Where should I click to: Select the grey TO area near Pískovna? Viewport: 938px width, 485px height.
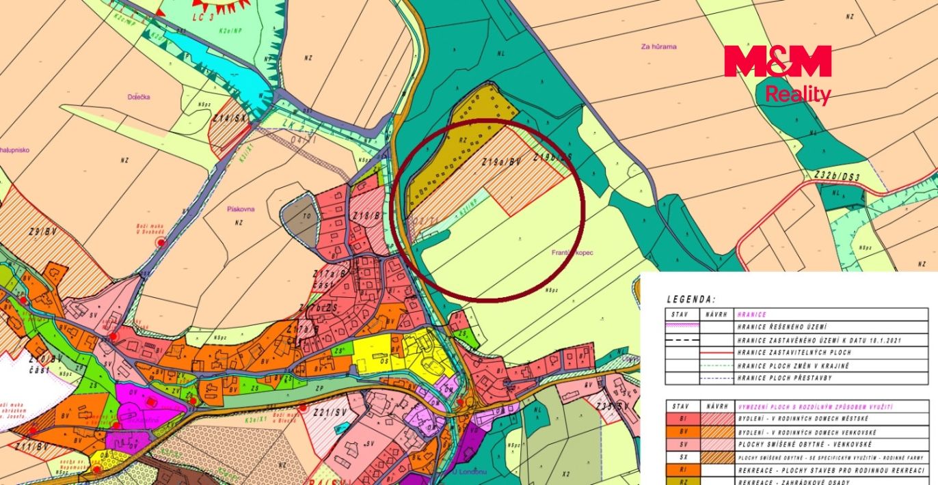point(301,220)
